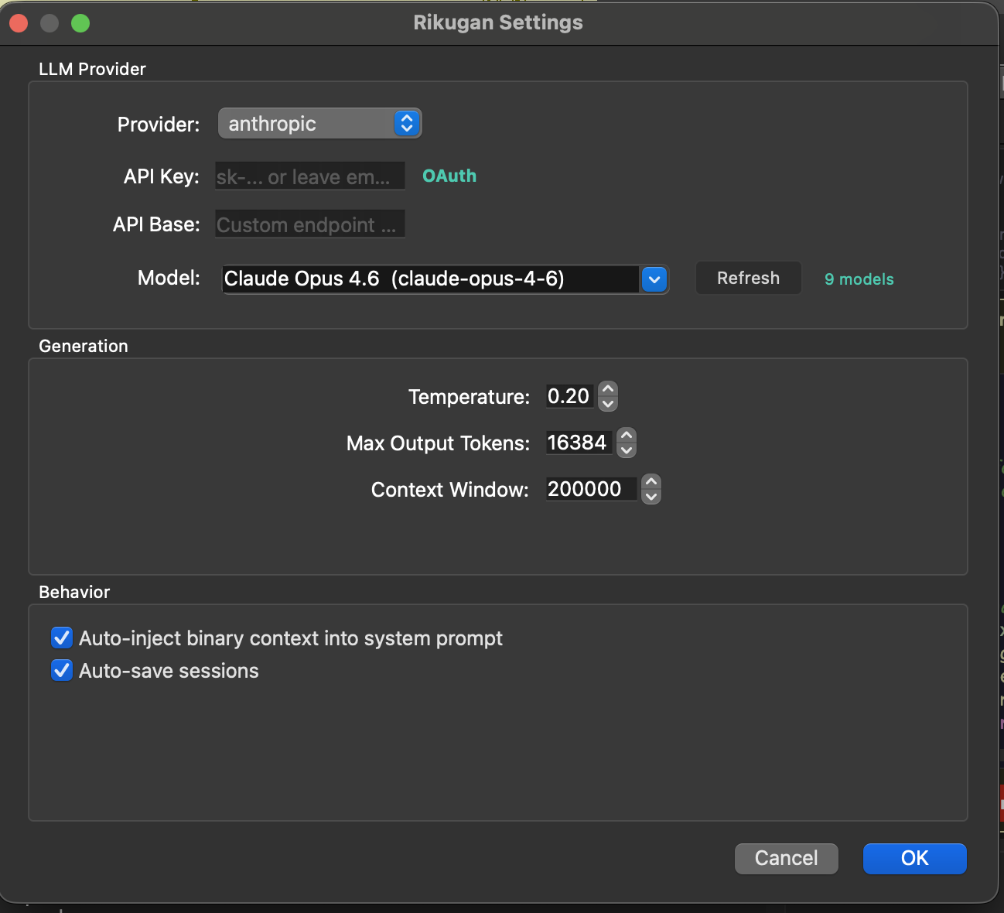1004x913 pixels.
Task: Minimize the Rikugan Settings window
Action: coord(49,22)
